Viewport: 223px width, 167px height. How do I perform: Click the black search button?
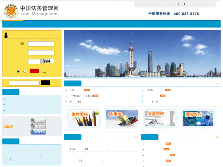[45, 82]
